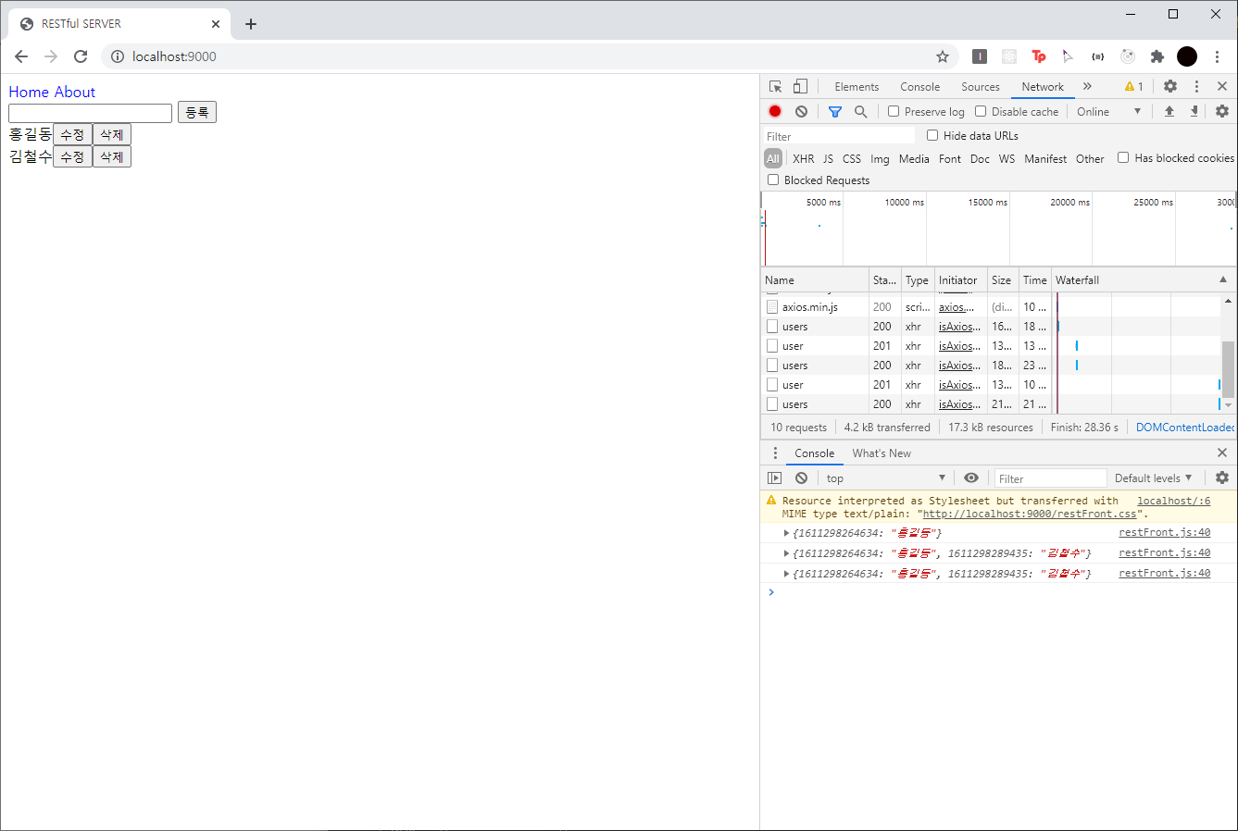Open console settings gear
This screenshot has width=1238, height=831.
(1222, 478)
